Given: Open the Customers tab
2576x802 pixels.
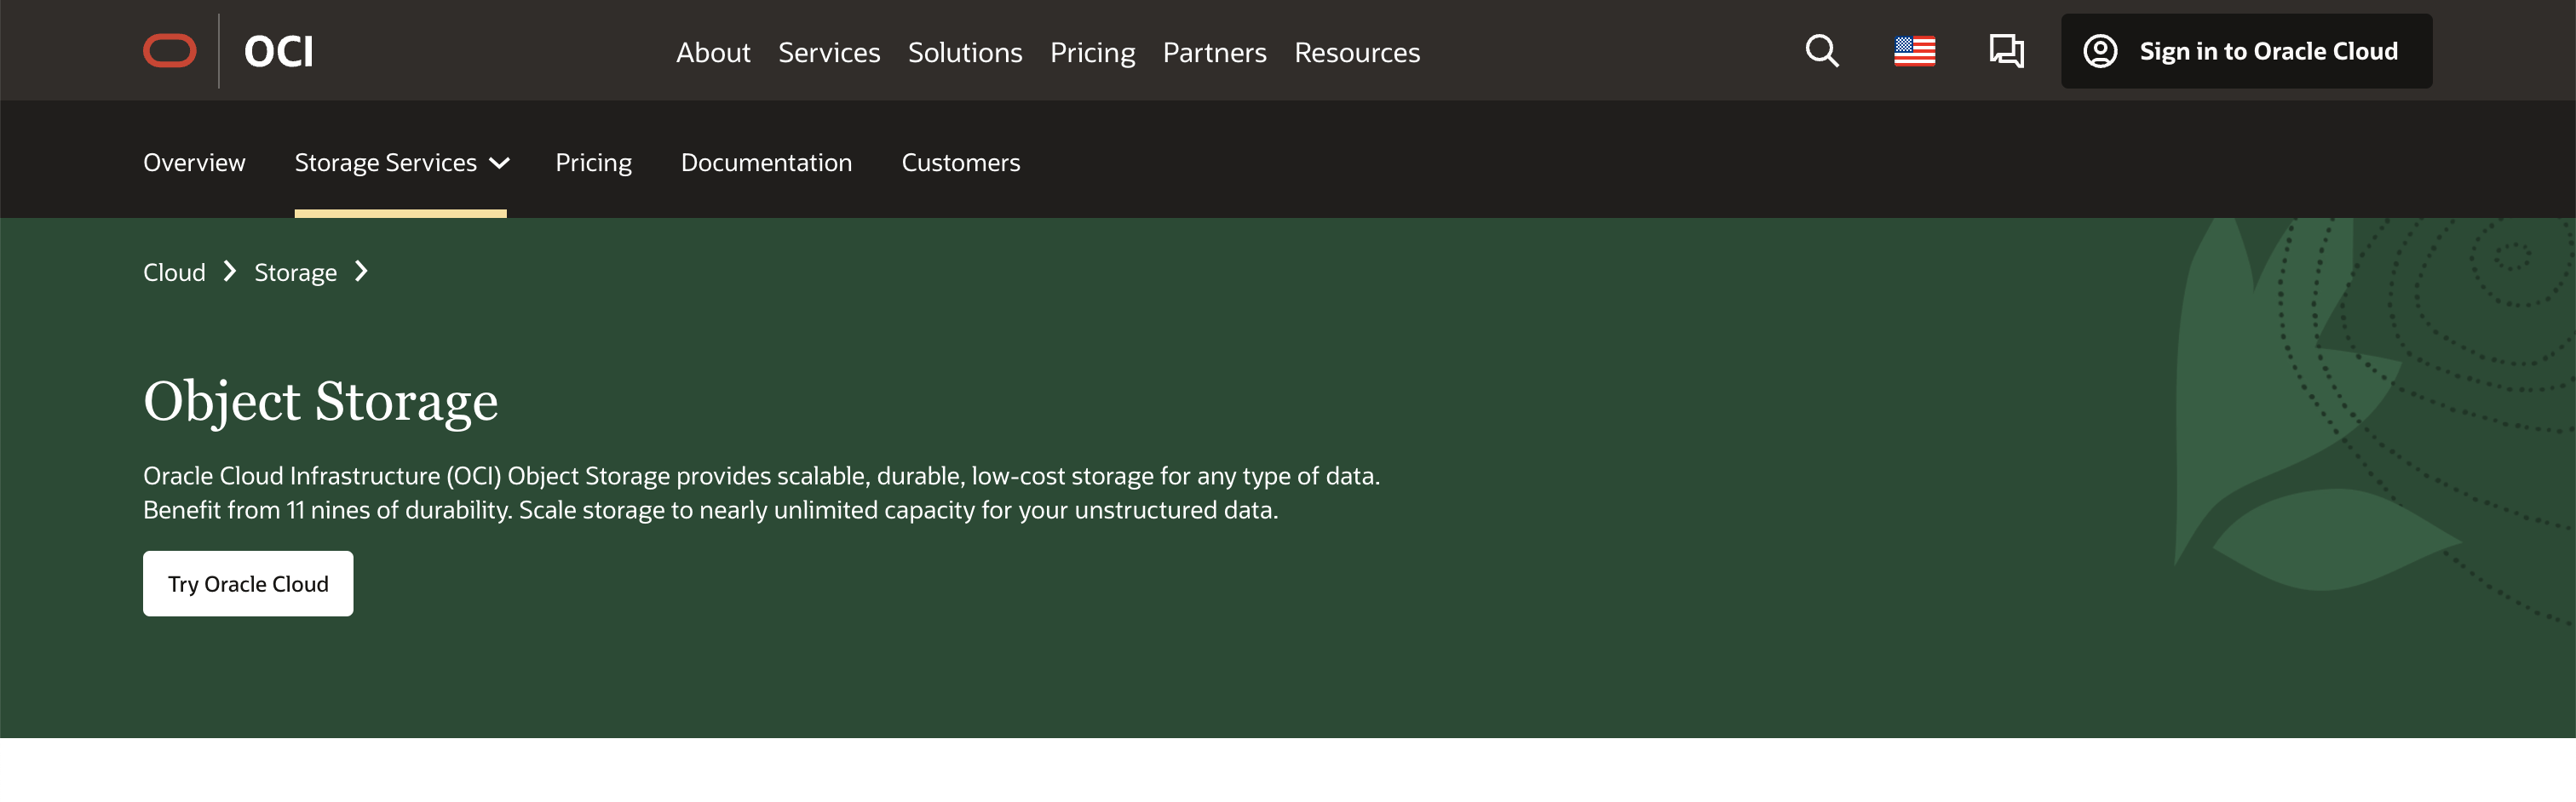Looking at the screenshot, I should click(961, 162).
